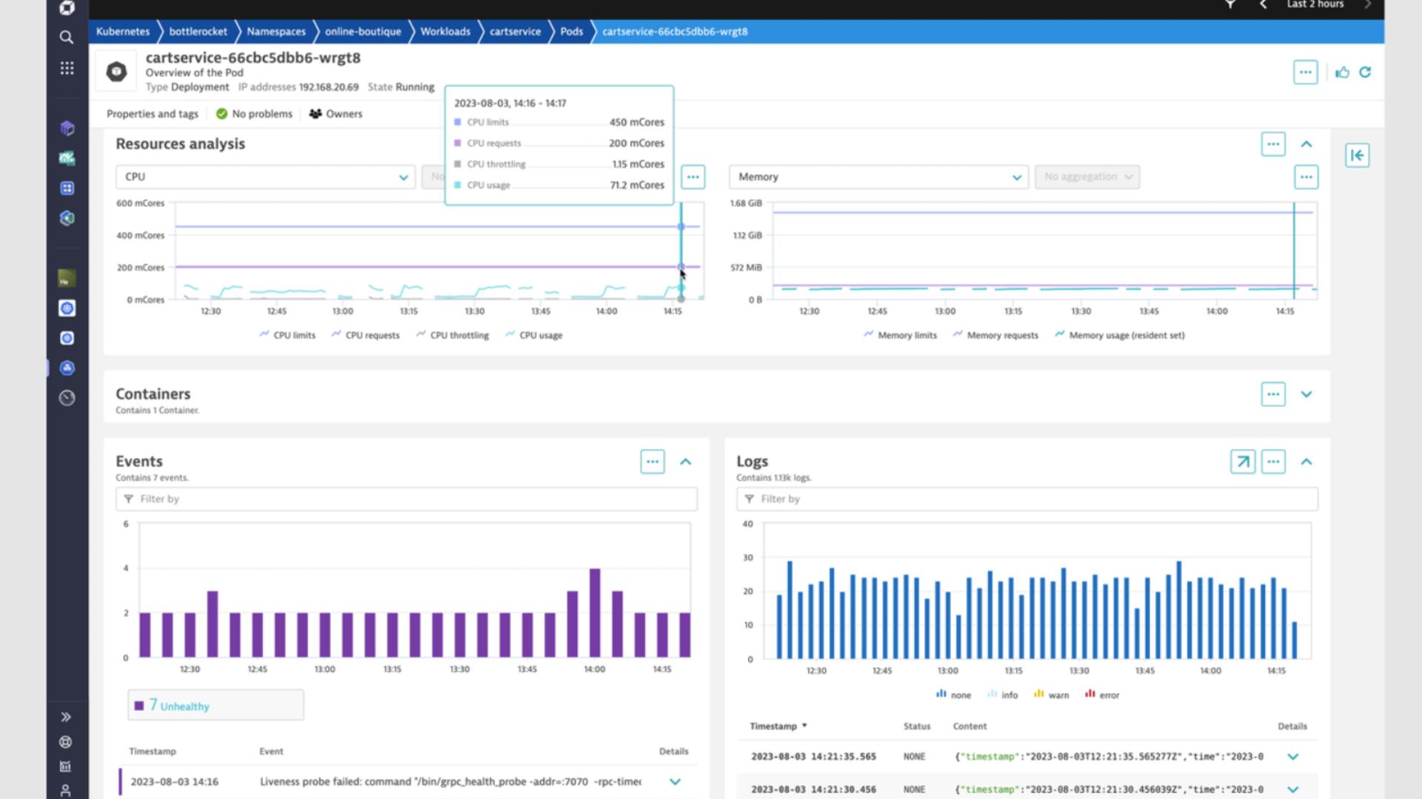Open the app launcher grid icon
1422x799 pixels.
(x=67, y=67)
